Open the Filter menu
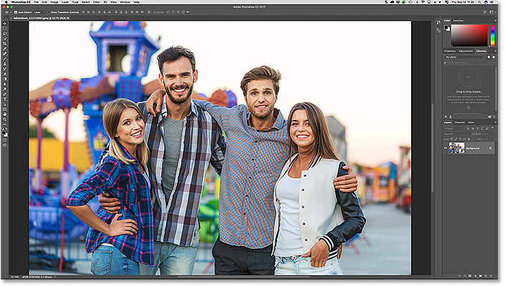 point(96,2)
